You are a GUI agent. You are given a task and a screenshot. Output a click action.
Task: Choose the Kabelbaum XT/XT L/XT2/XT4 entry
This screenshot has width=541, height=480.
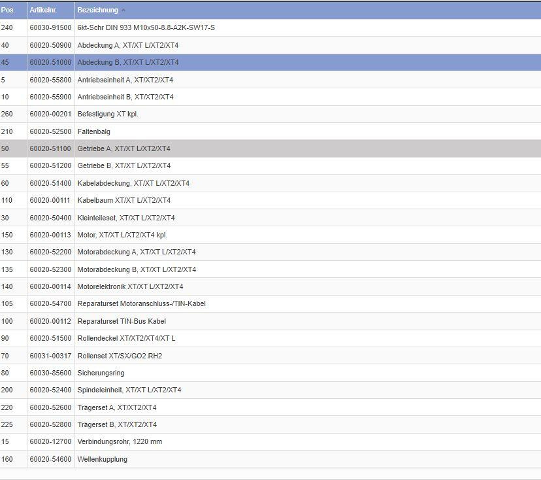tap(123, 200)
